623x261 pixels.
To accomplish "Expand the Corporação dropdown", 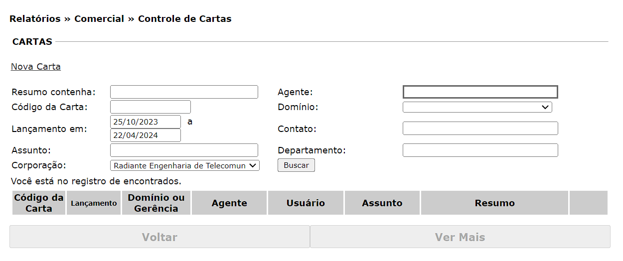I will [x=185, y=165].
